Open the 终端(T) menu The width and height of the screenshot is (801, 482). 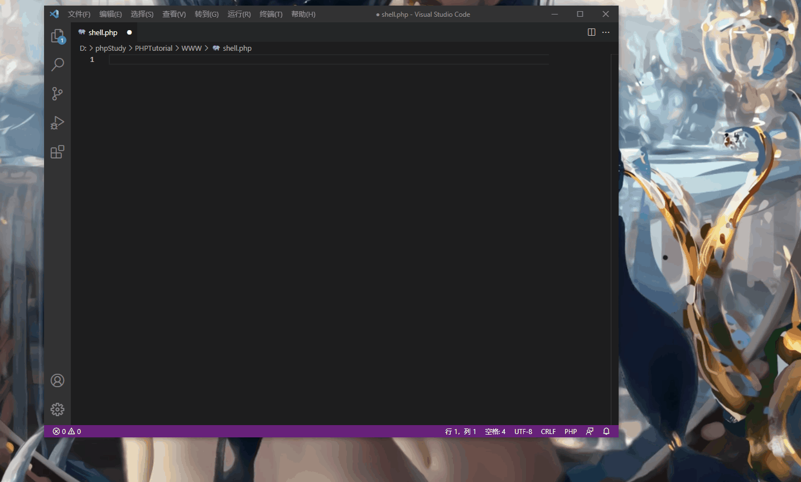[271, 14]
